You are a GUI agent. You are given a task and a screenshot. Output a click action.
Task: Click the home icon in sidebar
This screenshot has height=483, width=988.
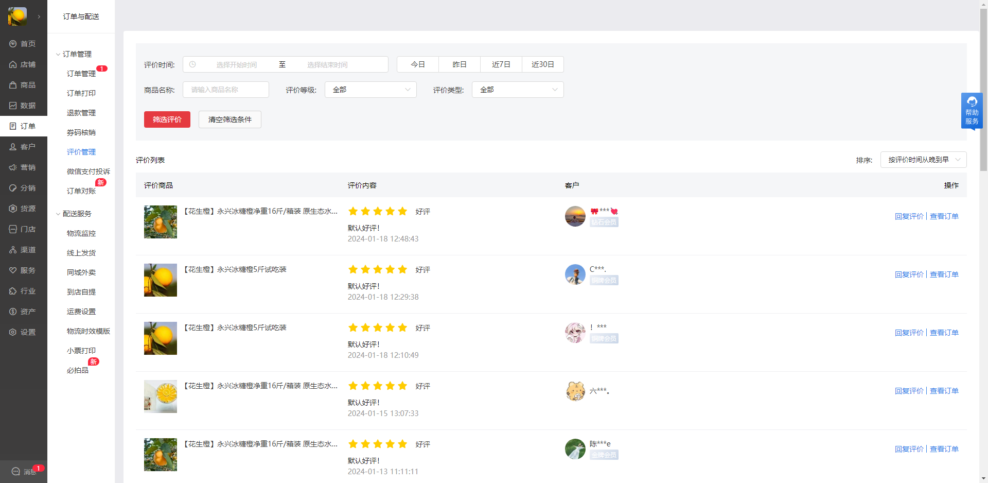(13, 44)
